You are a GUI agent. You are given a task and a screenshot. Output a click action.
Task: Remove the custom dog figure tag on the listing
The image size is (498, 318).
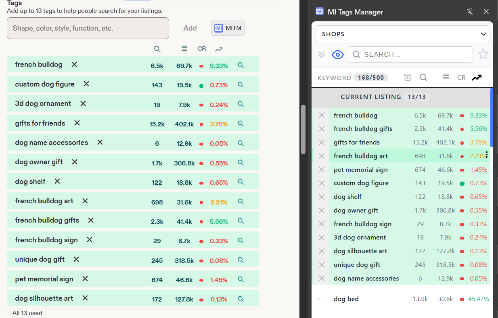(x=86, y=84)
